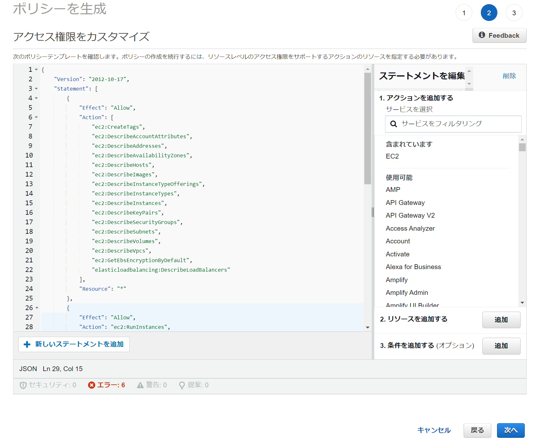This screenshot has width=540, height=447.
Task: Select the included EC2 service
Action: point(392,156)
